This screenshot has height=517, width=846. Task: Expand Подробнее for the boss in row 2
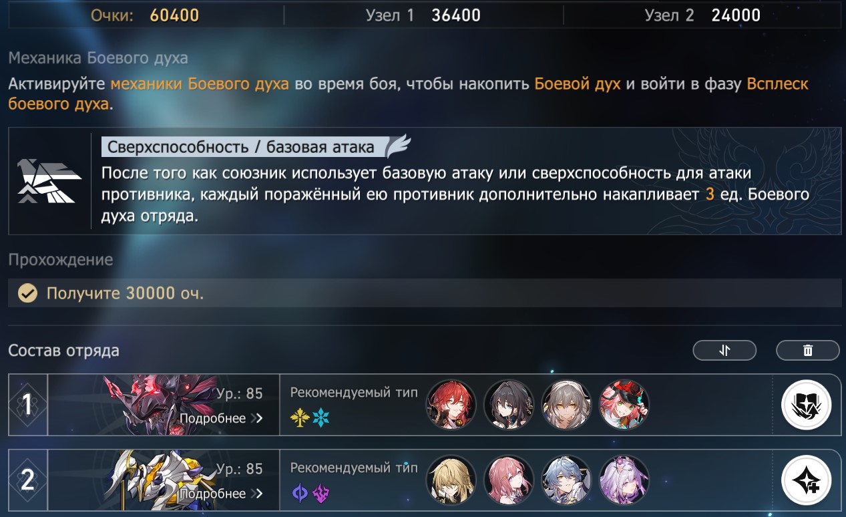(x=221, y=494)
